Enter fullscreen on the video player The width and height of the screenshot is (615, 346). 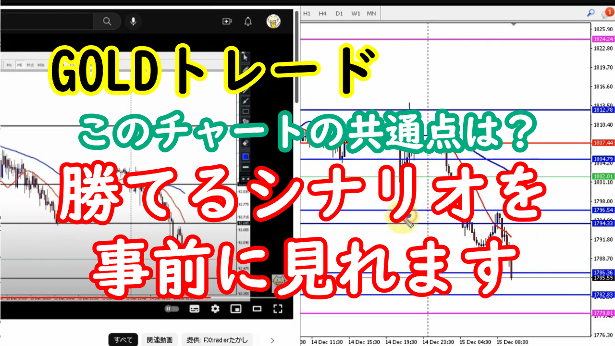click(x=278, y=309)
